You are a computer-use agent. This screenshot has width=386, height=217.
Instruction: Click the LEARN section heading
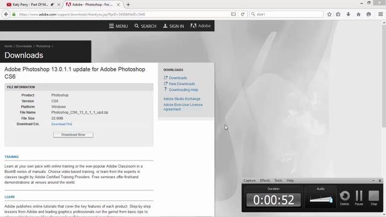[10, 197]
